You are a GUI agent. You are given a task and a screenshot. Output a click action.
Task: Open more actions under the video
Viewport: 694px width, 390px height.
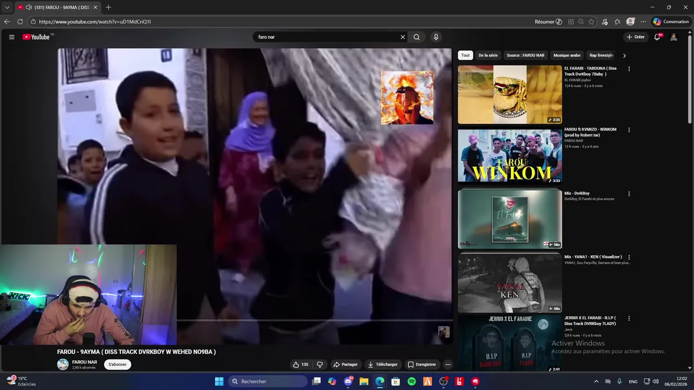tap(448, 365)
